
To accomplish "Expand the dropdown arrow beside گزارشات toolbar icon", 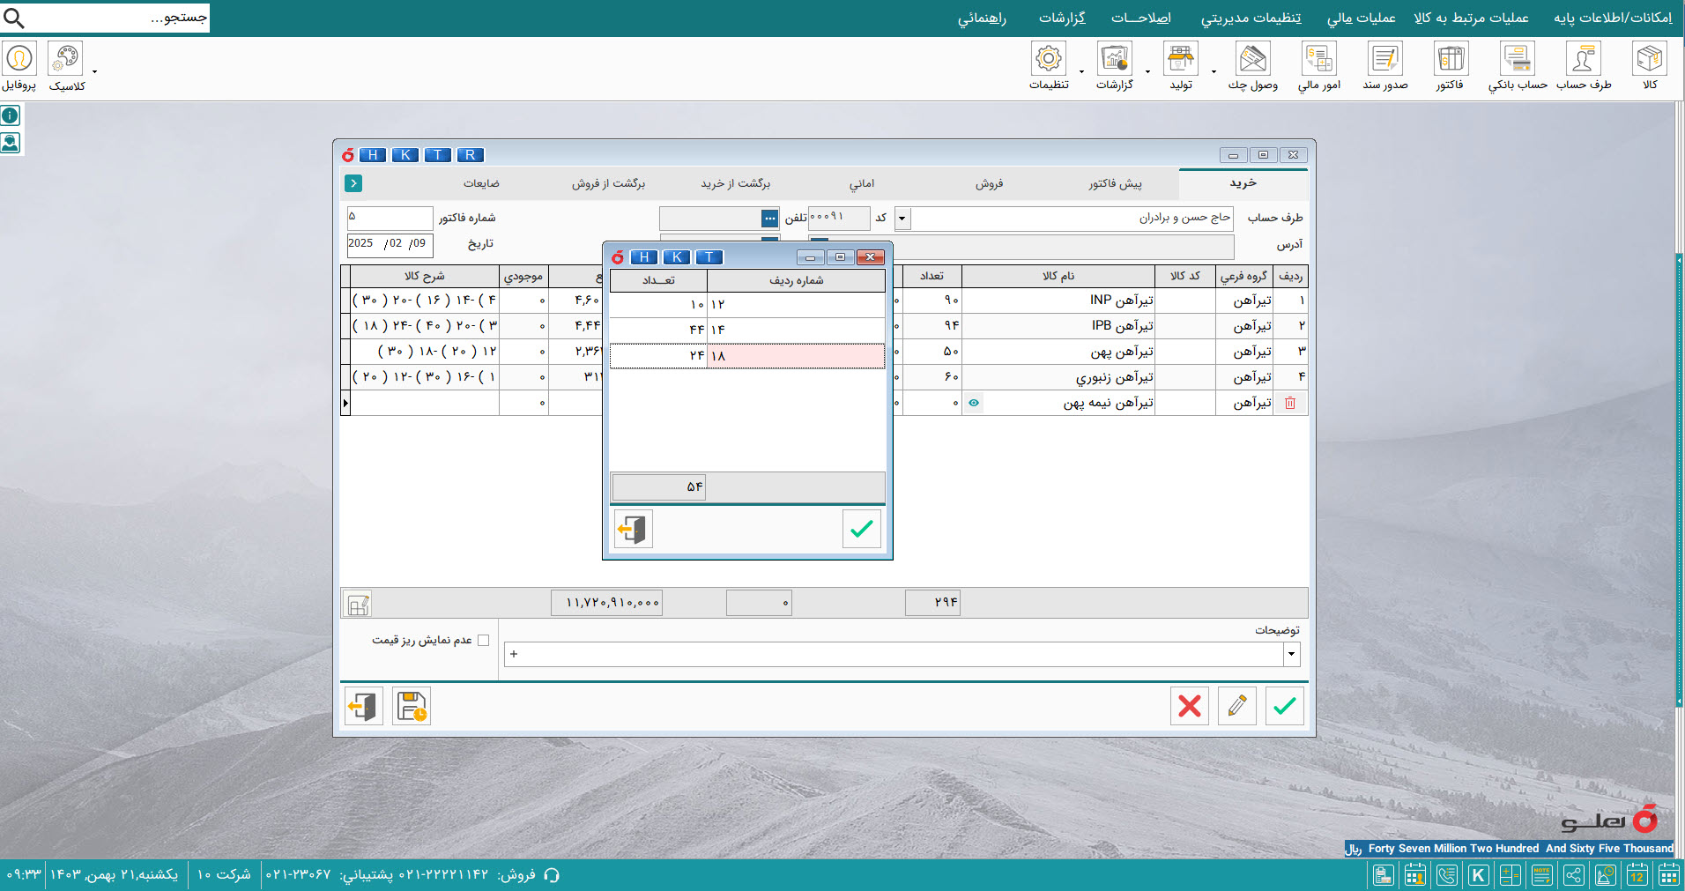I will tap(1147, 72).
